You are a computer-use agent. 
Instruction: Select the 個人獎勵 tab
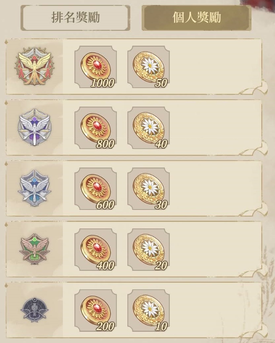point(197,18)
